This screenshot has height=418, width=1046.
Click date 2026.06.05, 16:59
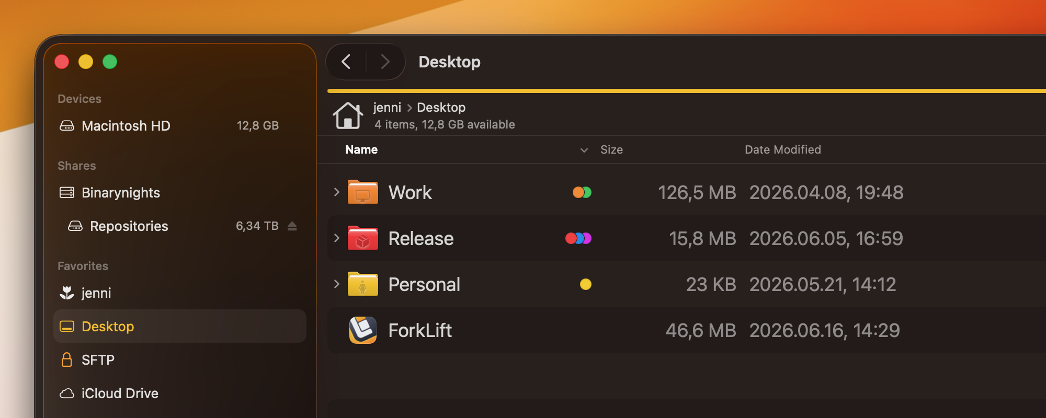tap(826, 239)
